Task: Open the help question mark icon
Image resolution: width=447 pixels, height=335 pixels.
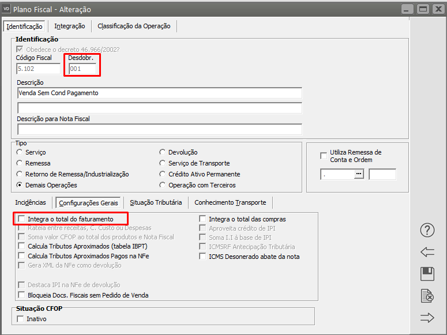Action: 427,230
